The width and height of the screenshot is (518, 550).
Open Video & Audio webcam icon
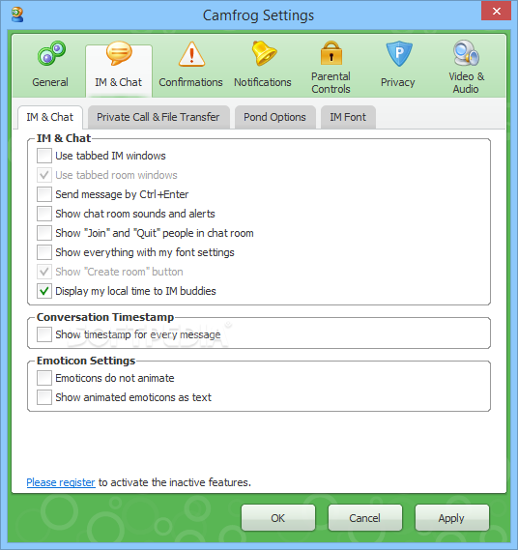(x=466, y=53)
